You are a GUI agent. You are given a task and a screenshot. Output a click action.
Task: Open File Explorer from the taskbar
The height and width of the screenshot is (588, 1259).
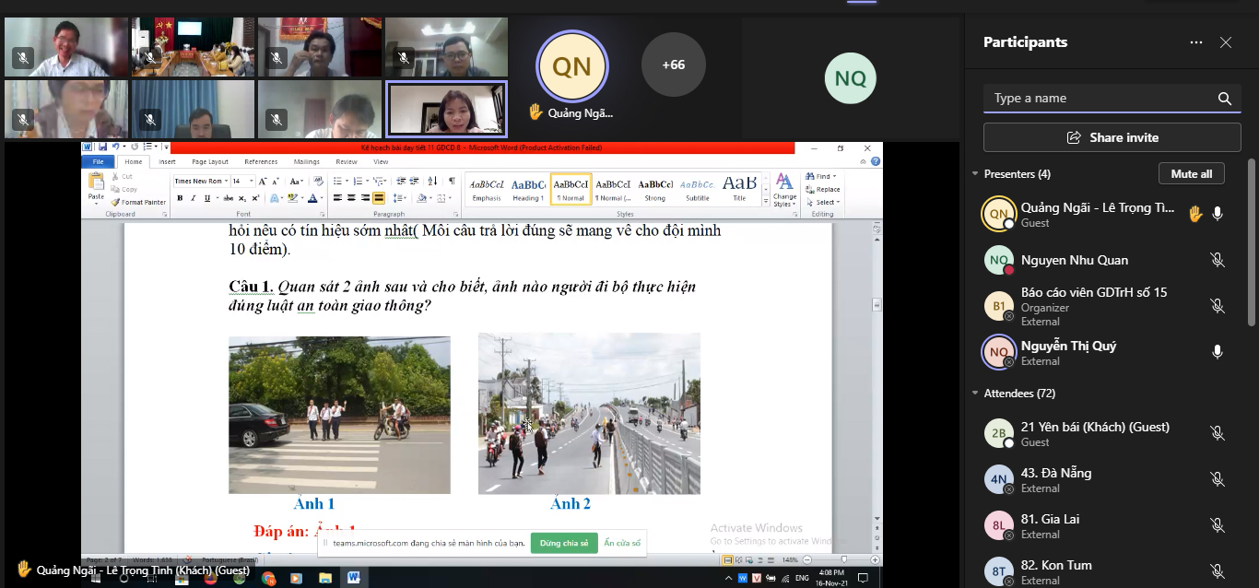325,578
